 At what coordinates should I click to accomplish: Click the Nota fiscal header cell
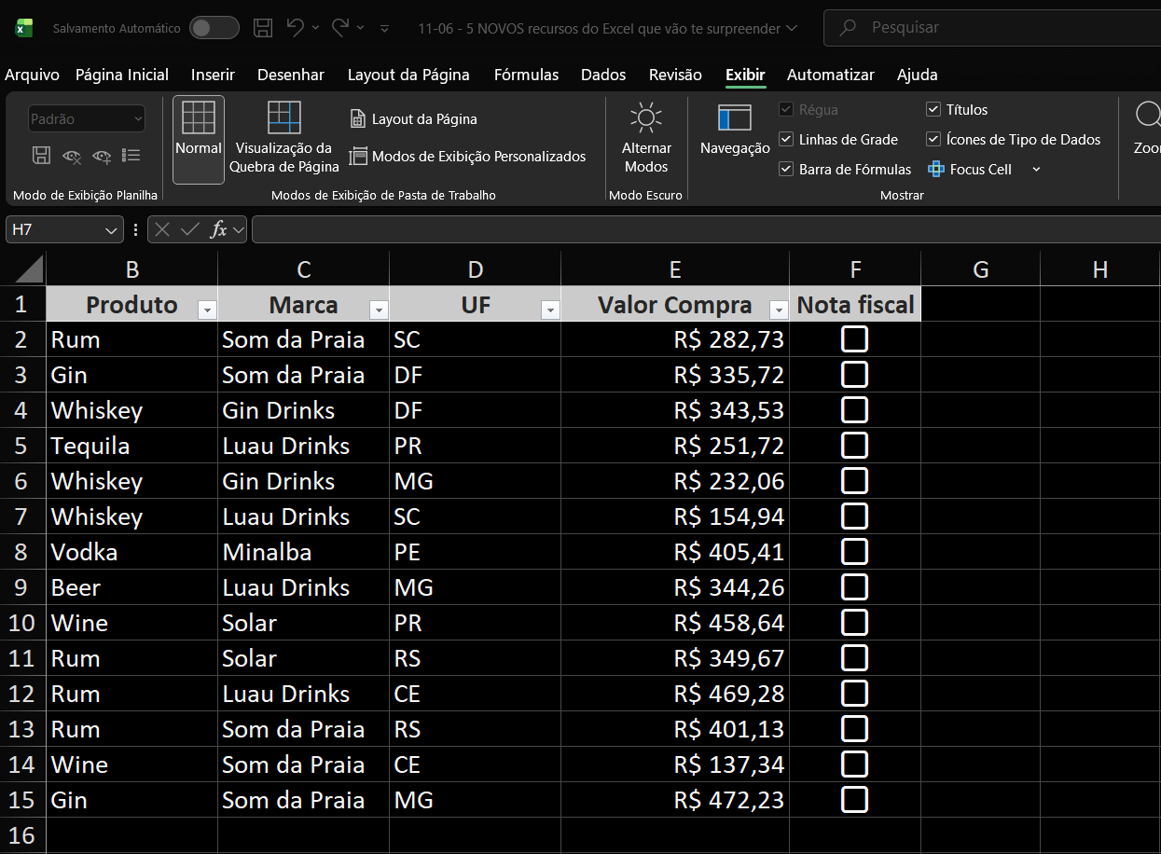855,304
